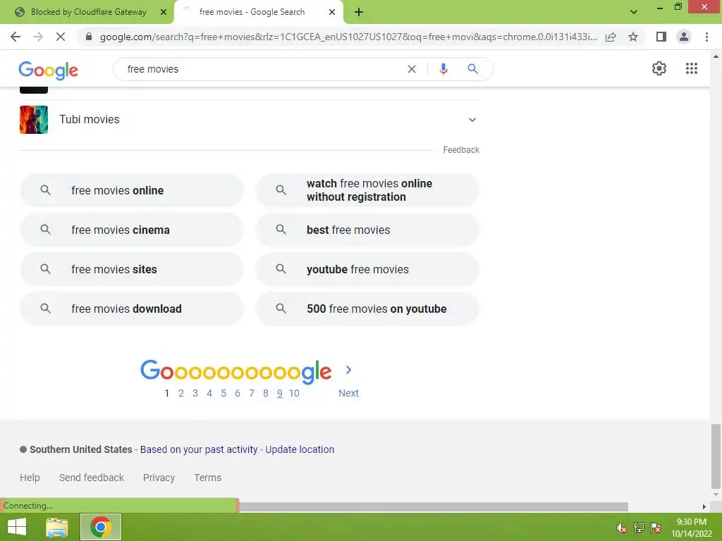Image resolution: width=722 pixels, height=541 pixels.
Task: Clear the search box with the X icon
Action: coord(412,69)
